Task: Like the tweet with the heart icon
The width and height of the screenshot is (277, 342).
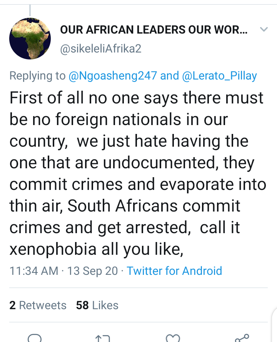Action: (x=173, y=338)
